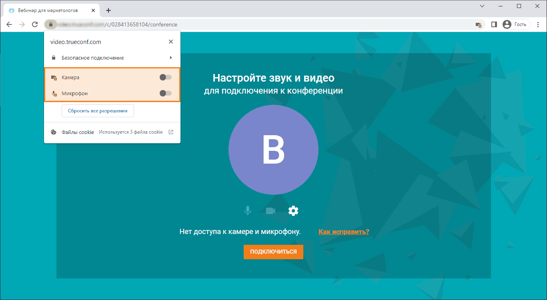
Task: Click the padlock icon beside Безопасное подключение
Action: (54, 58)
